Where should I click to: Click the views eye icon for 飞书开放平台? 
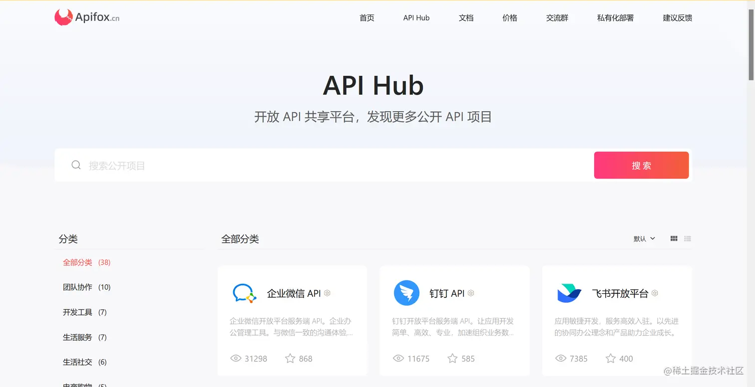561,358
